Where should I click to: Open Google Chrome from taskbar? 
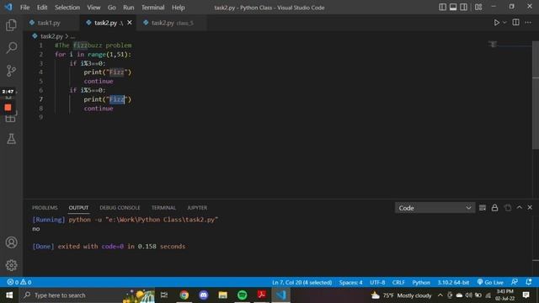(x=184, y=295)
